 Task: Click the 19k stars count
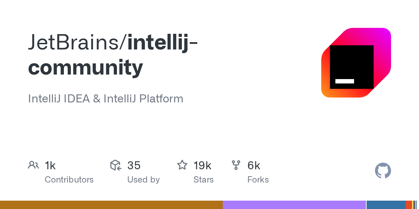coord(203,165)
